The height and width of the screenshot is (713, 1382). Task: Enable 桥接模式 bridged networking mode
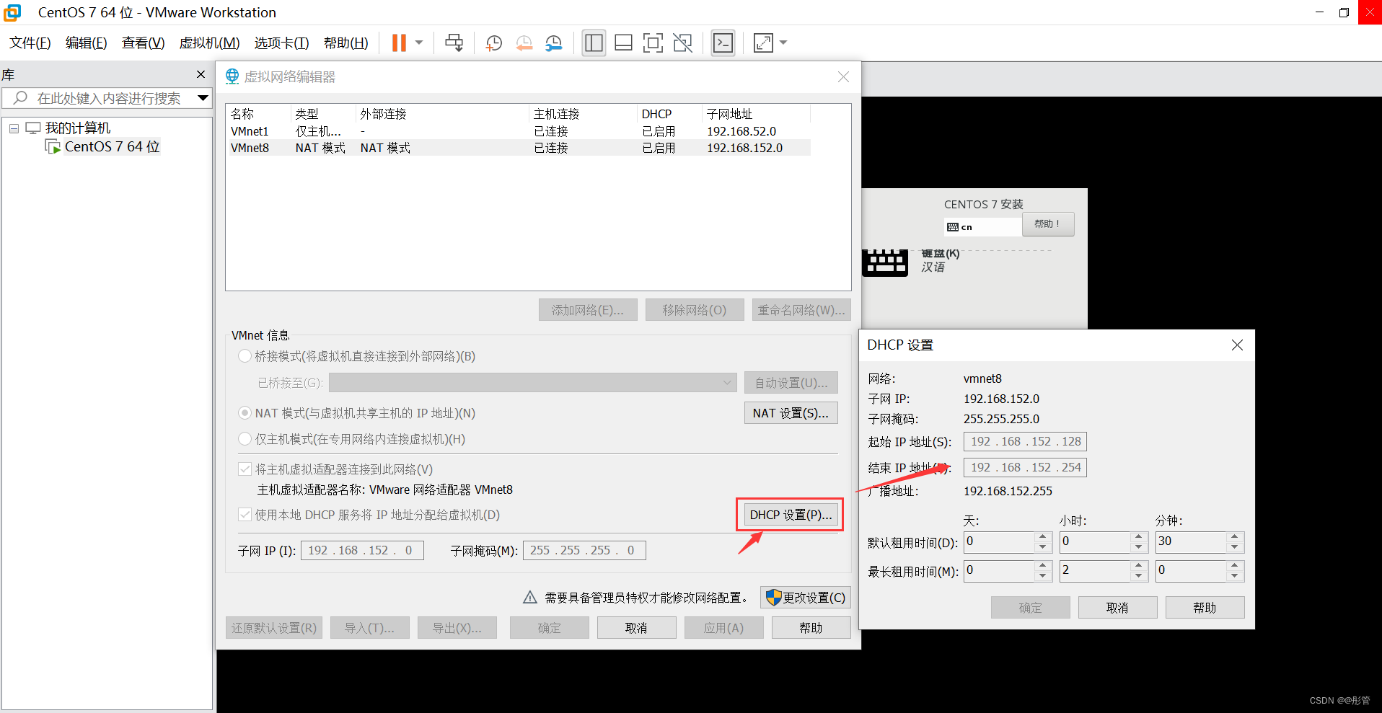click(x=245, y=355)
